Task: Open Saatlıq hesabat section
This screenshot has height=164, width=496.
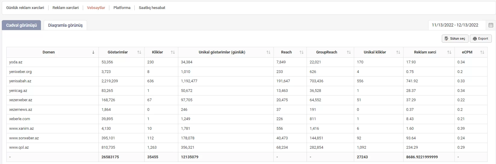Action: [x=152, y=8]
